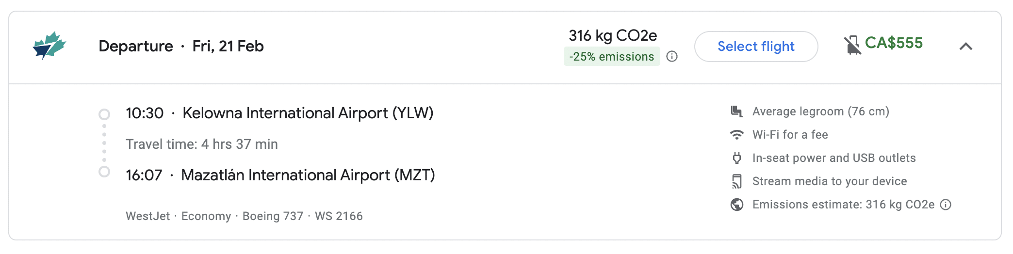Collapse the flight details with chevron
This screenshot has height=254, width=1013.
[966, 47]
